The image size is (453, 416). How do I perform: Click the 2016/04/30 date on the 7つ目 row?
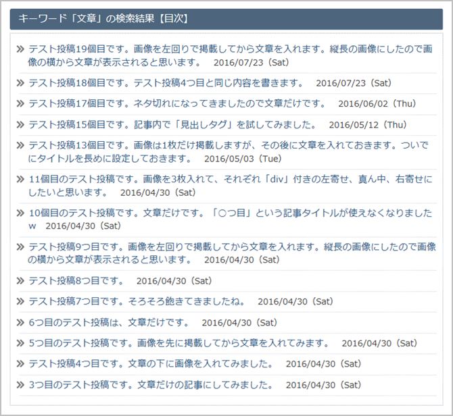pos(295,301)
